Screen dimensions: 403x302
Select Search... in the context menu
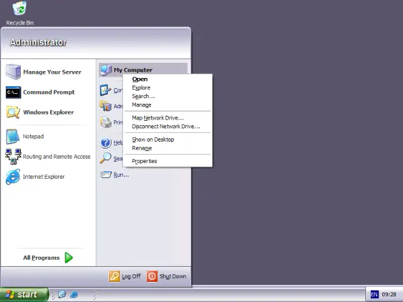point(167,96)
